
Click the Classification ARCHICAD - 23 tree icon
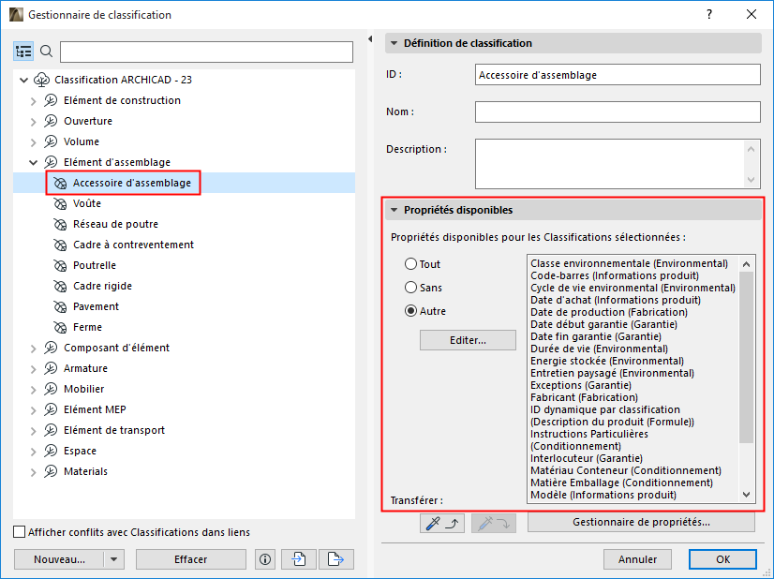pyautogui.click(x=41, y=80)
